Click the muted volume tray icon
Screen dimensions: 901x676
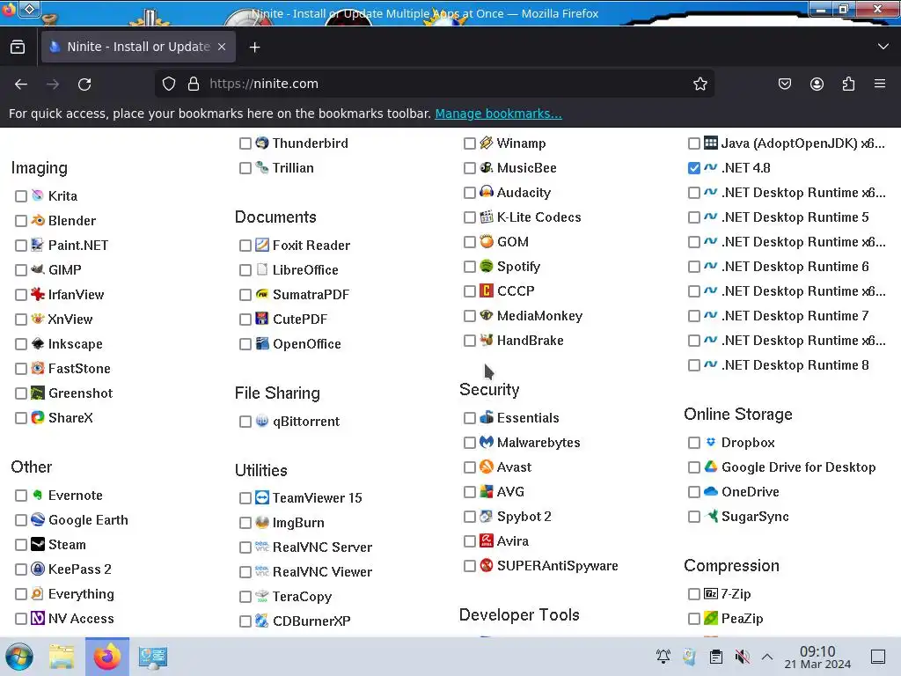(743, 657)
